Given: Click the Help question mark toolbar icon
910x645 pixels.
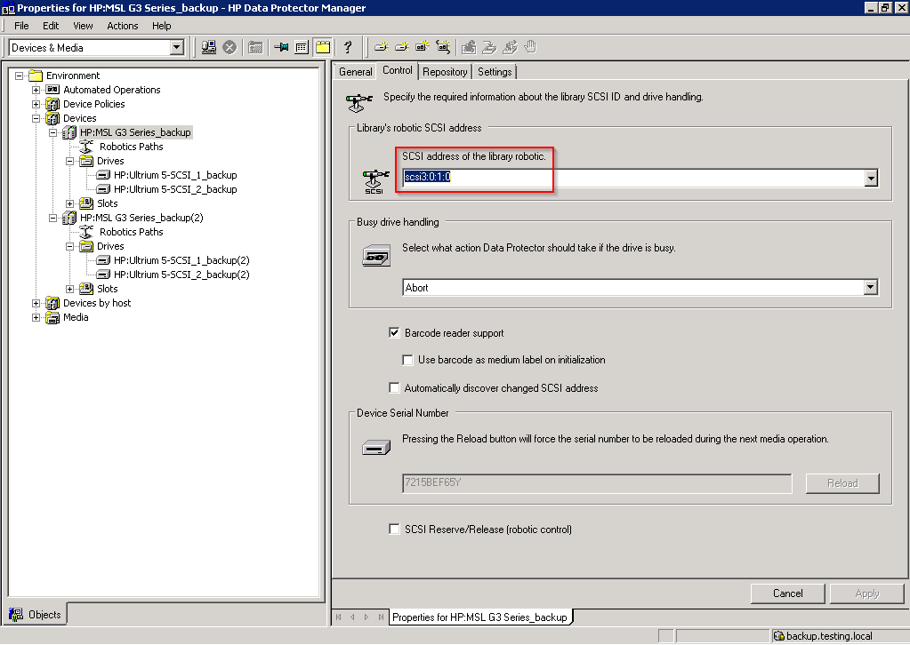Looking at the screenshot, I should coord(348,47).
